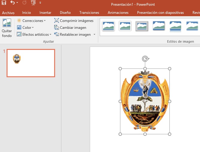This screenshot has height=152, width=200.
Task: Open the Archivo menu
Action: pos(8,13)
